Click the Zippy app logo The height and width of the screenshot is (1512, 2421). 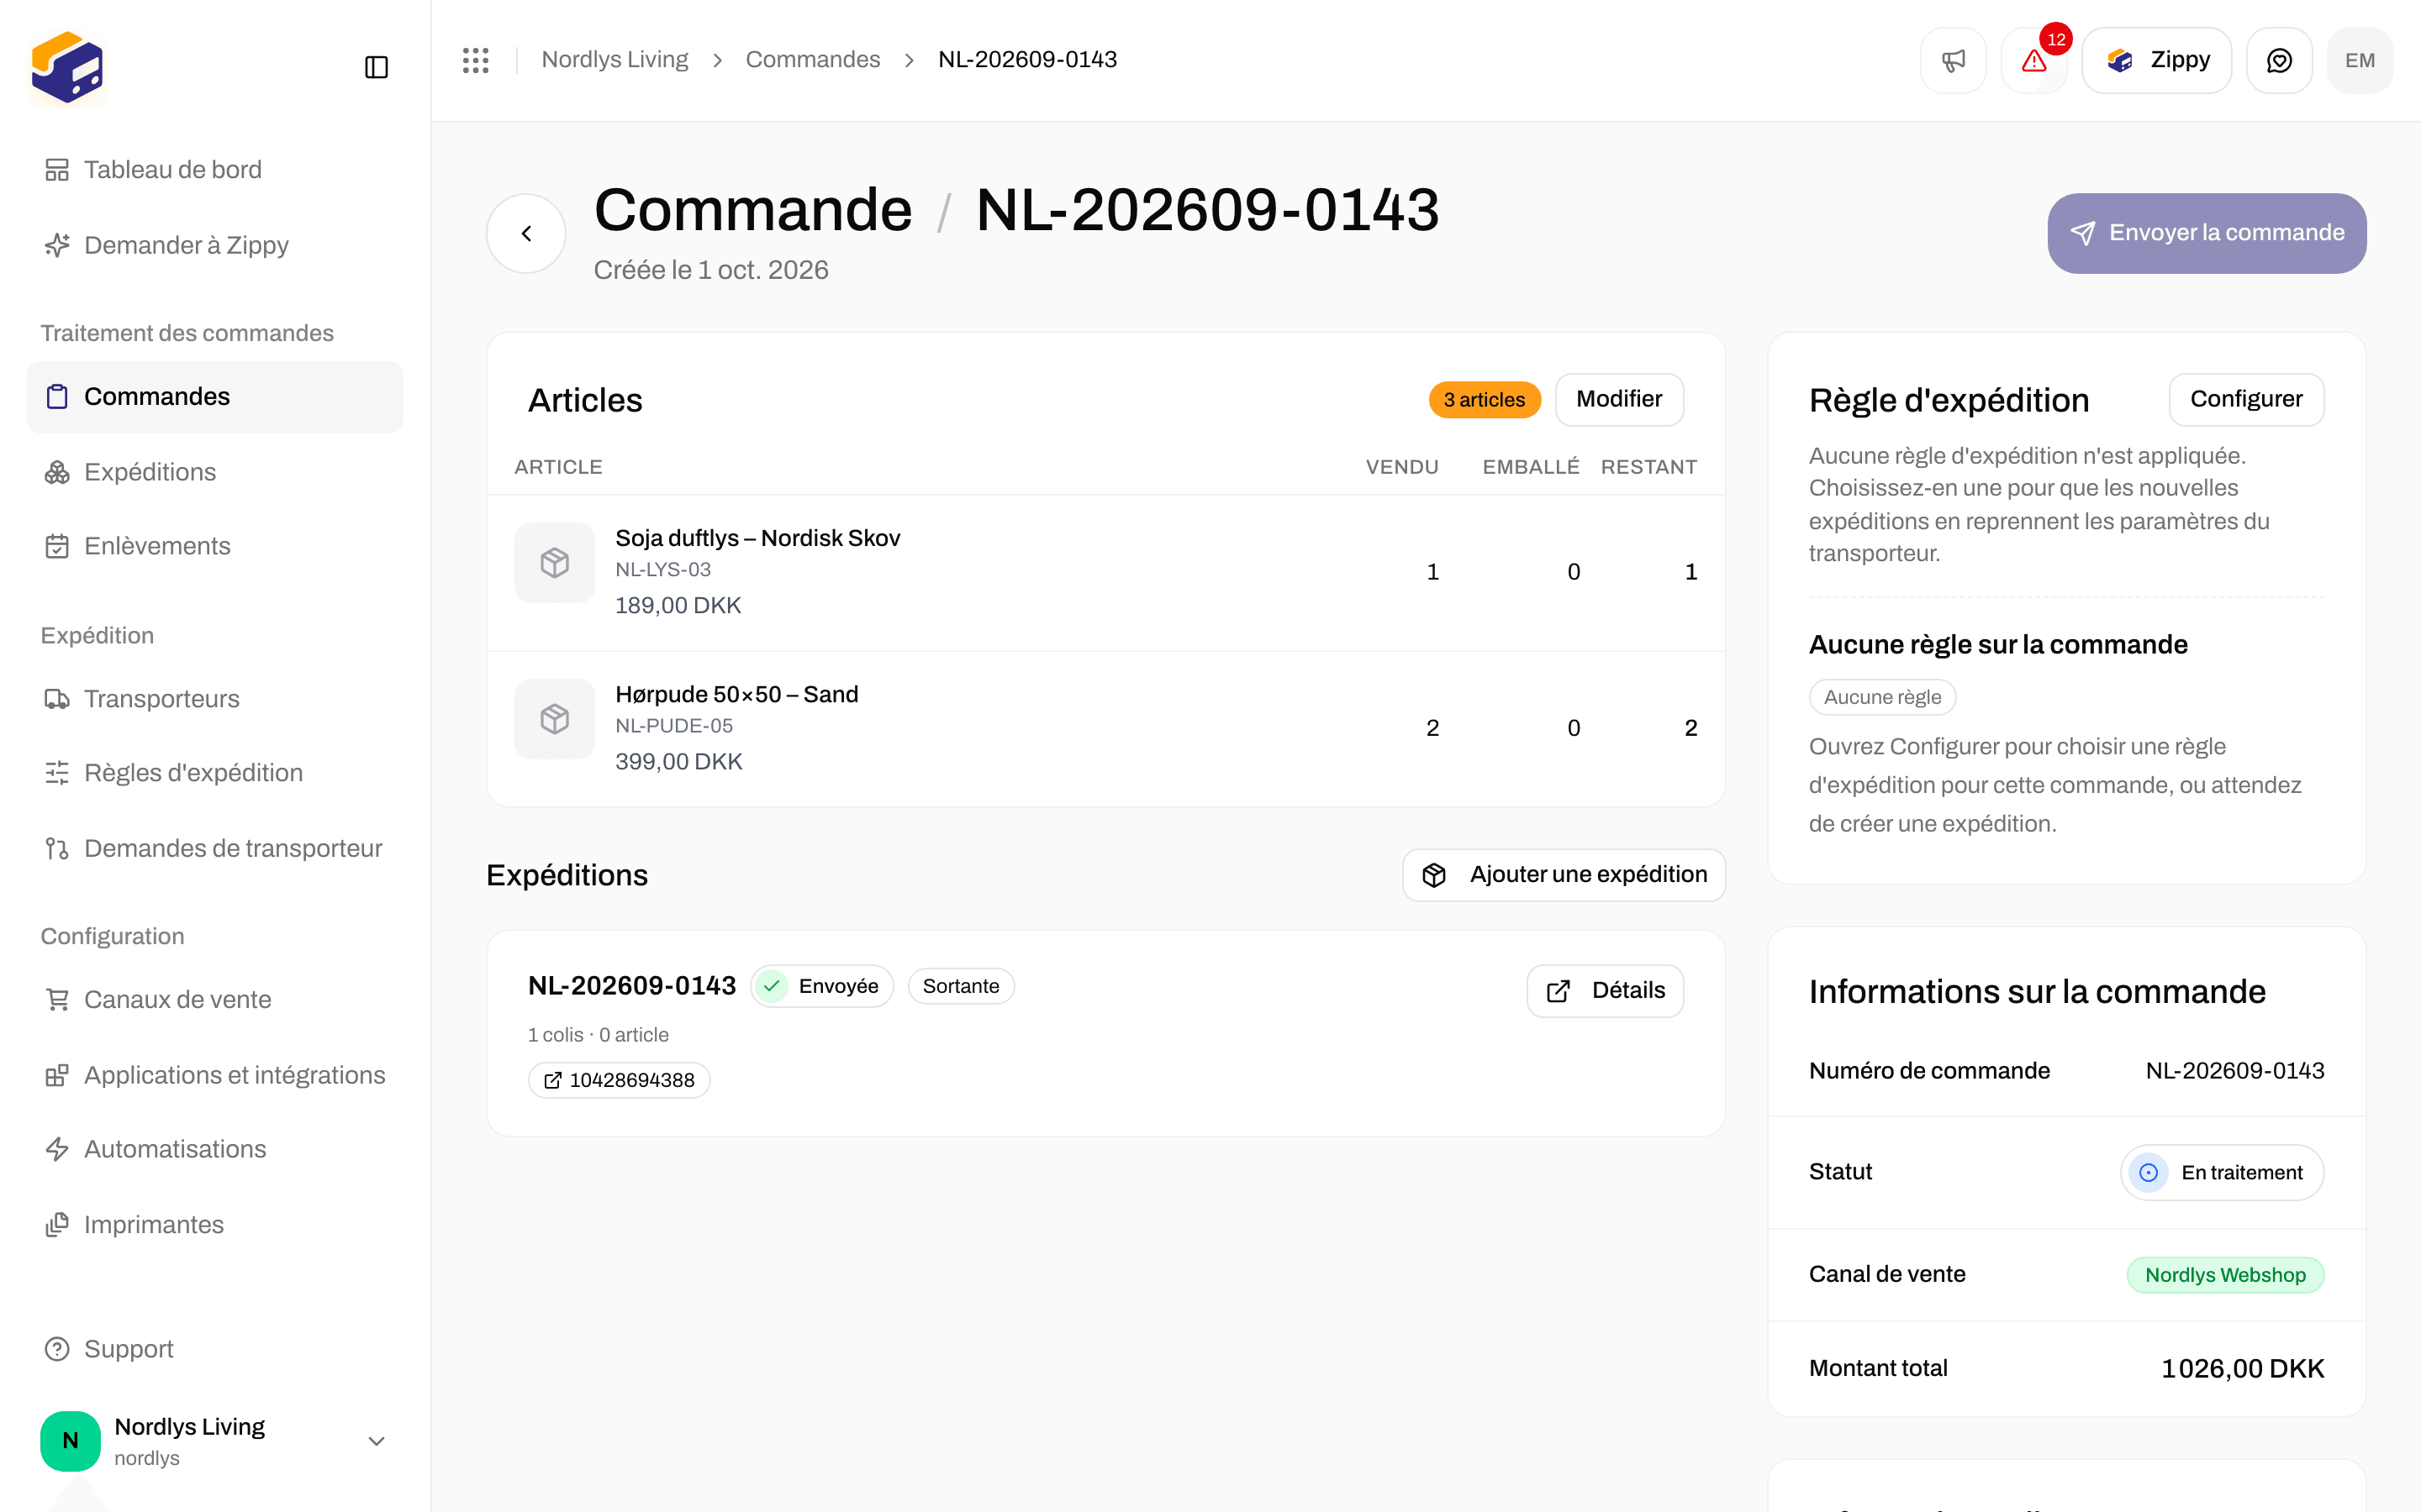pyautogui.click(x=67, y=67)
